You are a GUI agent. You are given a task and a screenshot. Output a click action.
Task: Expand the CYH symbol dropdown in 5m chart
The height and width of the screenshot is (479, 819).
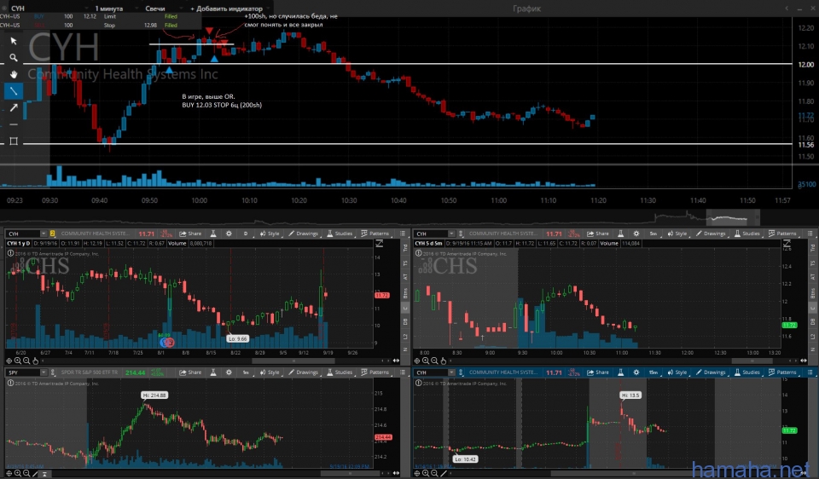(451, 234)
